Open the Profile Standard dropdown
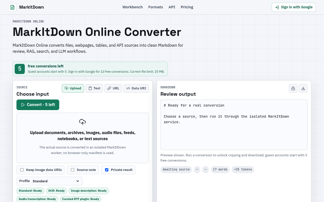Screen dimensions: 324x202 click(49, 181)
